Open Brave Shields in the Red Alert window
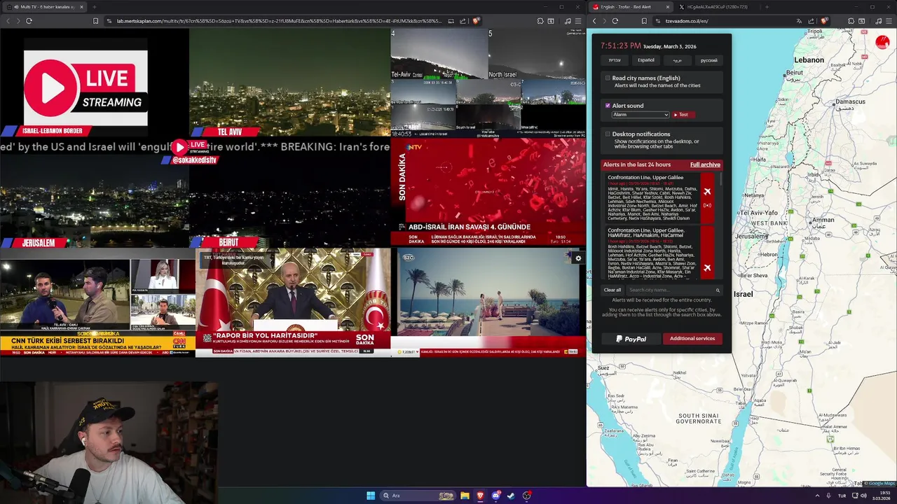The height and width of the screenshot is (504, 897). point(824,21)
